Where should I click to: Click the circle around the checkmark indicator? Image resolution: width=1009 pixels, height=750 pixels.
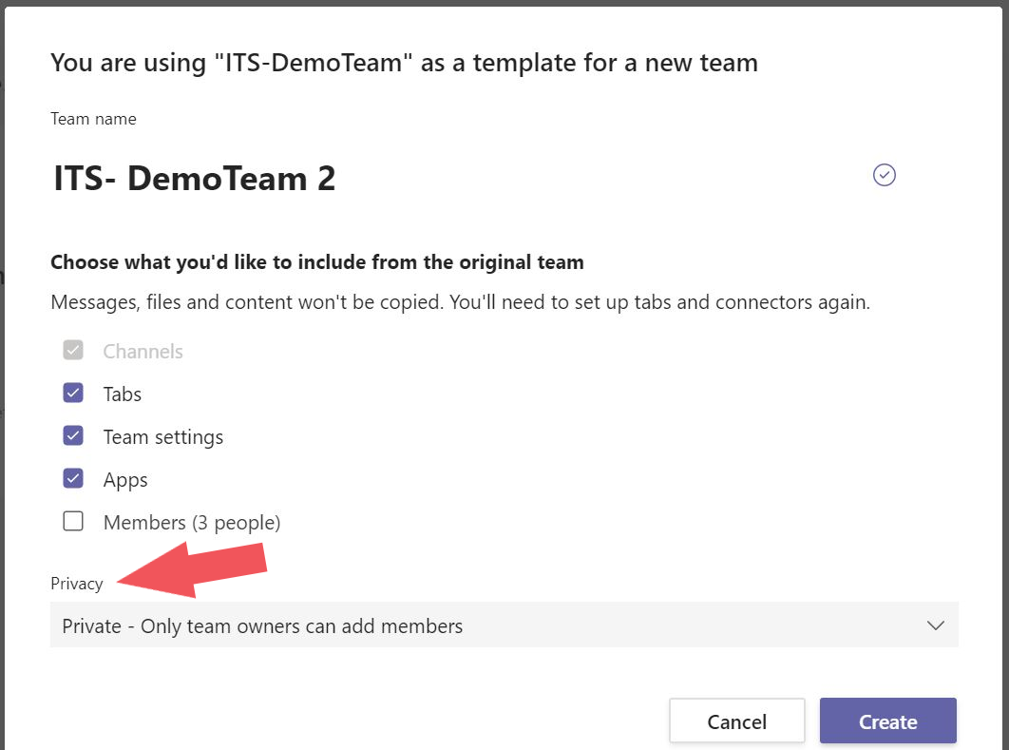click(884, 174)
